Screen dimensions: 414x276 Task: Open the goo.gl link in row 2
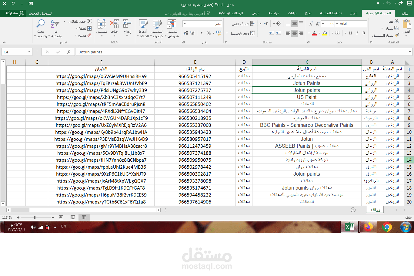click(101, 76)
